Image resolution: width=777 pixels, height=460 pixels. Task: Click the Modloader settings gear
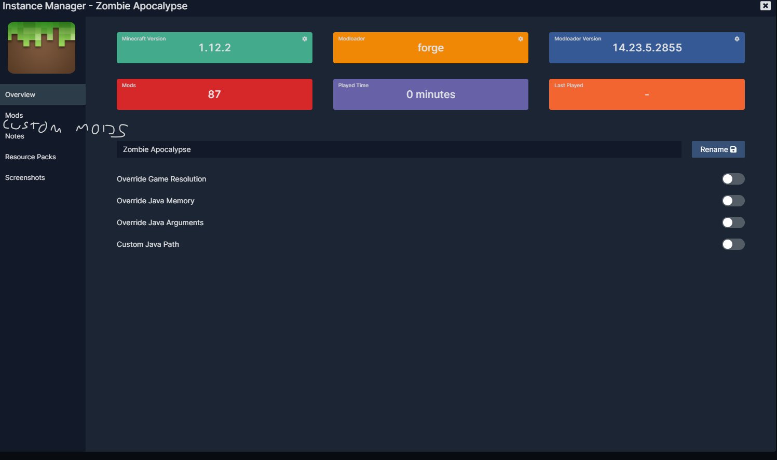pyautogui.click(x=520, y=38)
